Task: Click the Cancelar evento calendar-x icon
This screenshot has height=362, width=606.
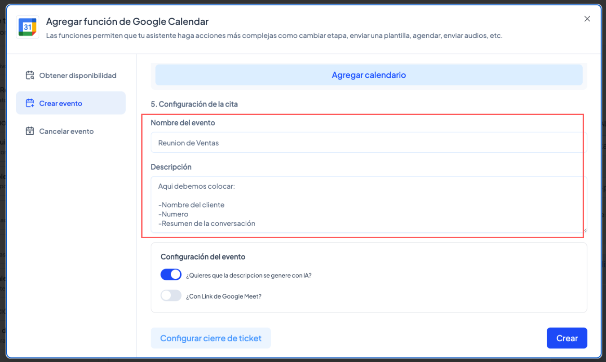Action: (x=30, y=131)
